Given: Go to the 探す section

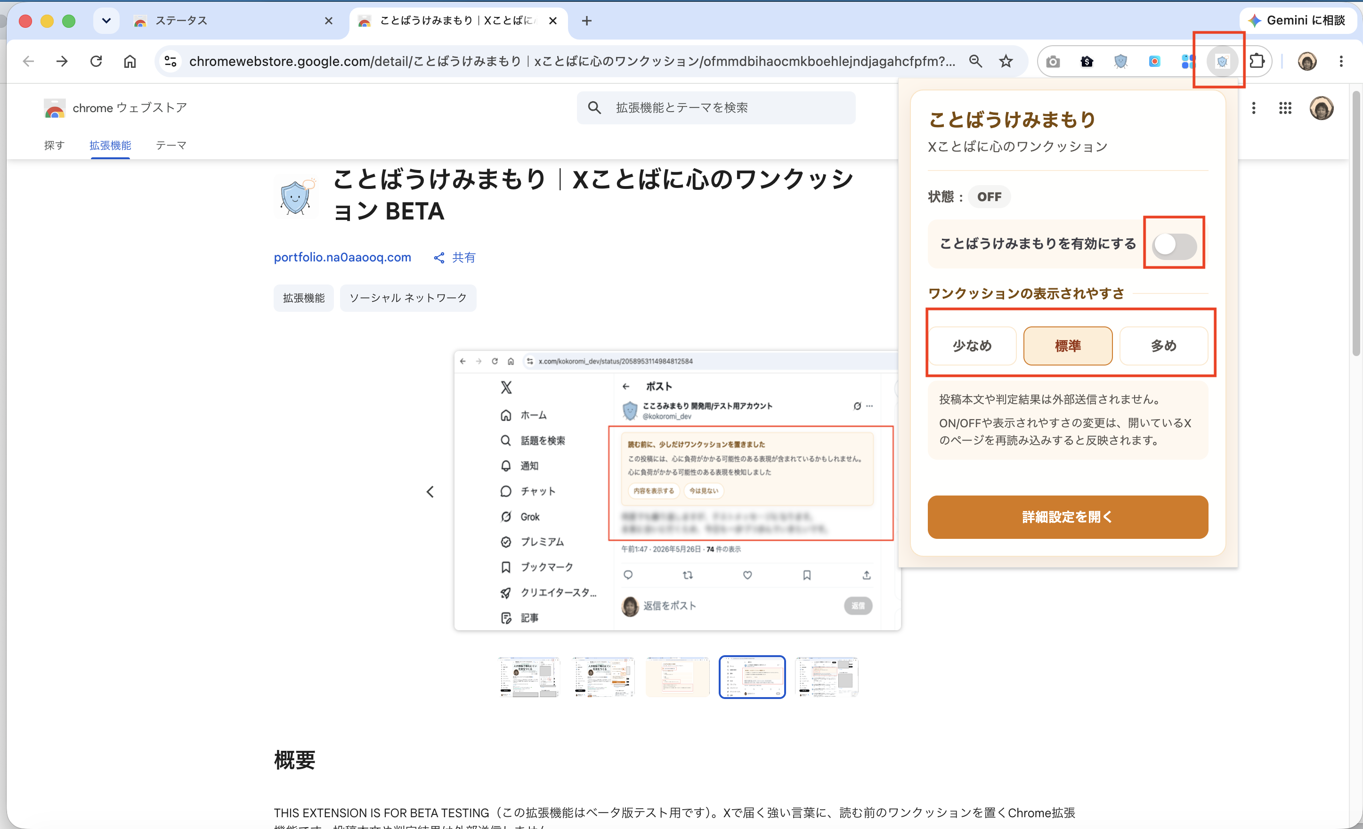Looking at the screenshot, I should click(x=54, y=146).
